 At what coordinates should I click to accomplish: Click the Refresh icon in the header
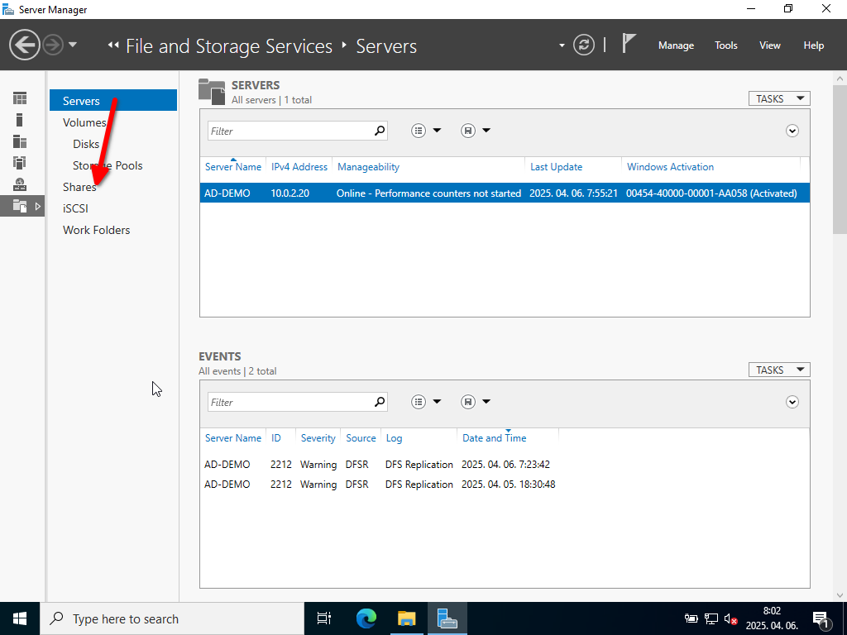[584, 45]
